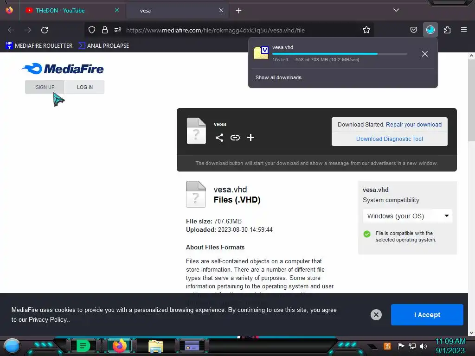475x356 pixels.
Task: Click the I Accept cookies button
Action: [x=427, y=315]
